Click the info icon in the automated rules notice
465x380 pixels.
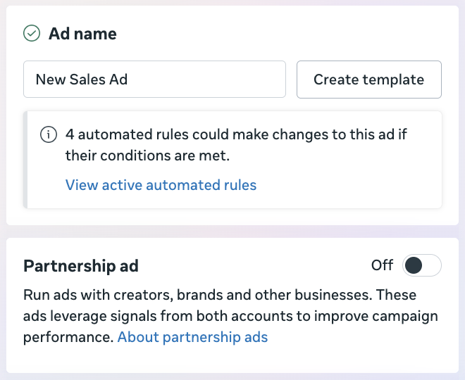pos(49,135)
